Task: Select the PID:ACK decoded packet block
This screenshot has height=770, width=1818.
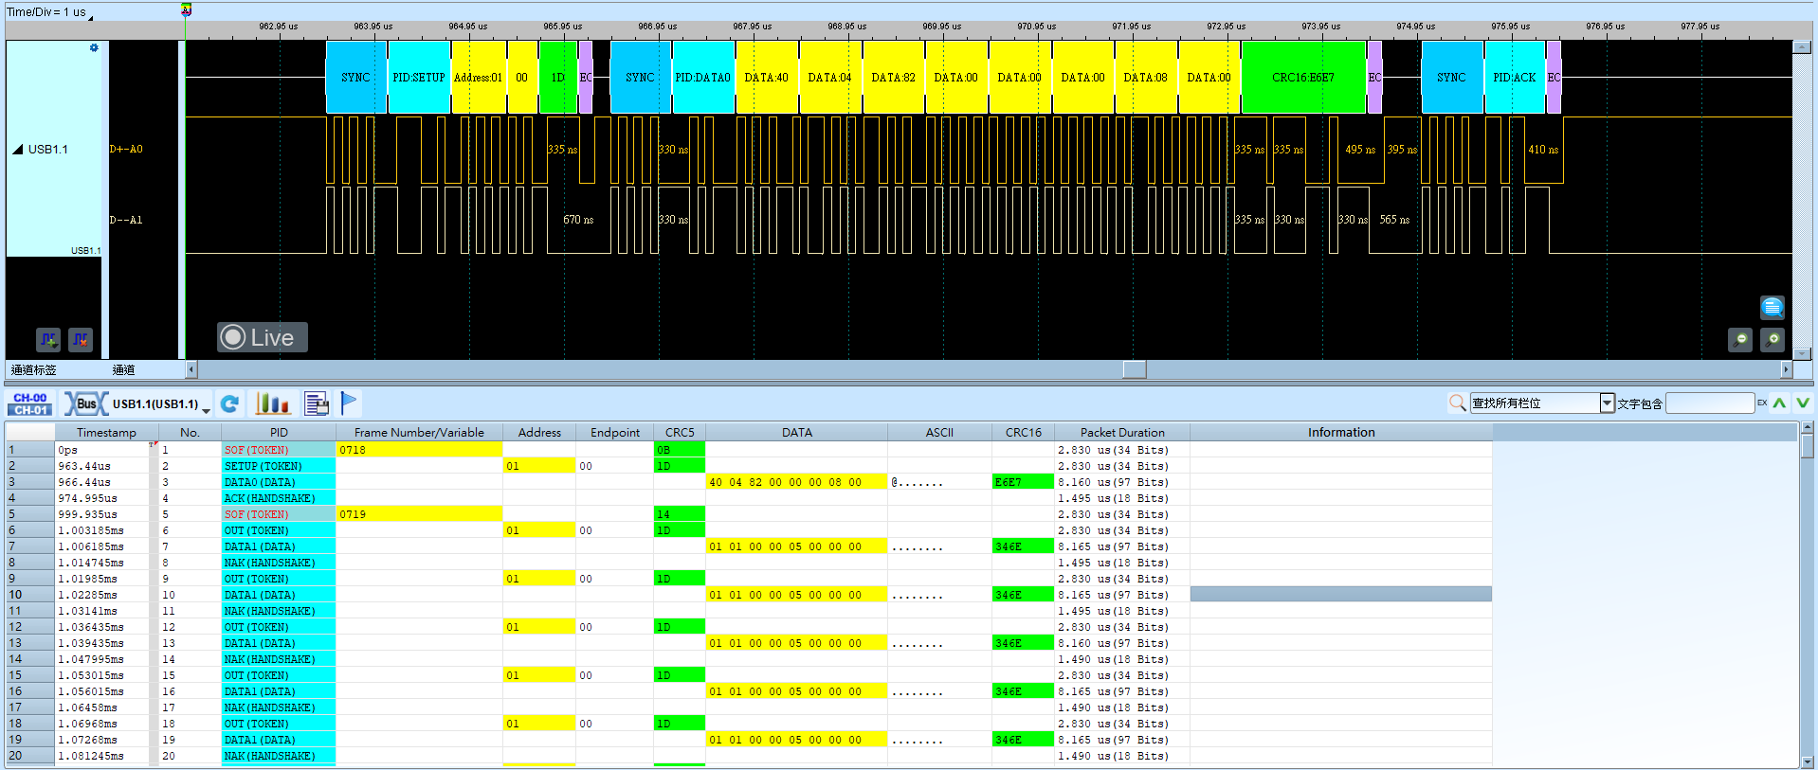Action: (x=1515, y=78)
